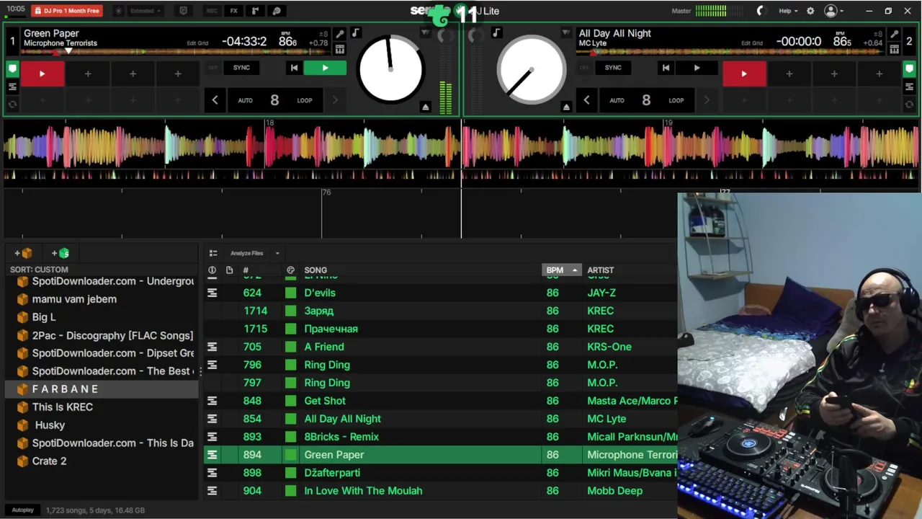Select deck 2 hot cue pad mode
Image resolution: width=922 pixels, height=519 pixels.
[909, 69]
